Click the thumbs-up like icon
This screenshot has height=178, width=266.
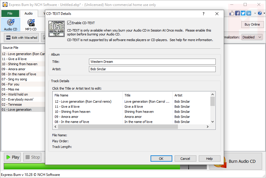click(231, 13)
